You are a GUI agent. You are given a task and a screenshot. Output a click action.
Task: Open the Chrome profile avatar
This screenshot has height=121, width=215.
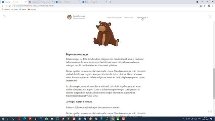(209, 6)
